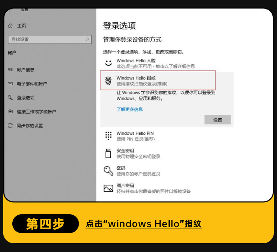Open the 了解更多信息 link

[x=130, y=109]
